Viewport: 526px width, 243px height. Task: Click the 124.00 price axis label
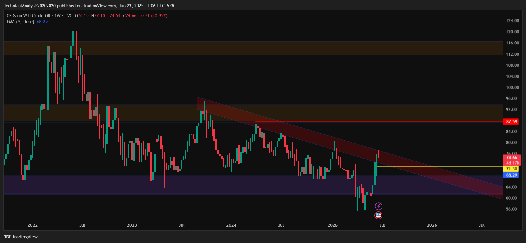[x=512, y=21]
